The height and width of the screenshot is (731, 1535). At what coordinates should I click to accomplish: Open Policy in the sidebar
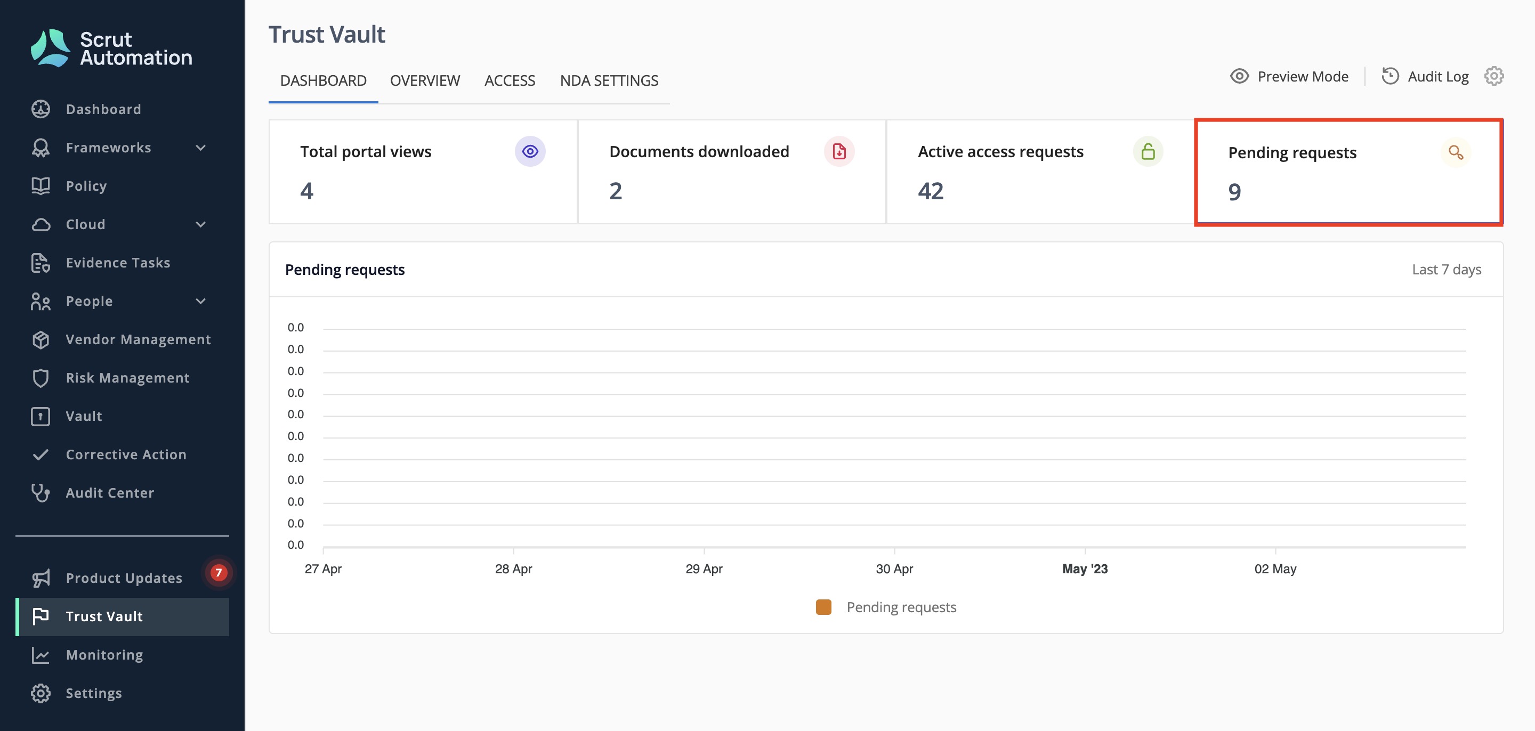point(122,186)
